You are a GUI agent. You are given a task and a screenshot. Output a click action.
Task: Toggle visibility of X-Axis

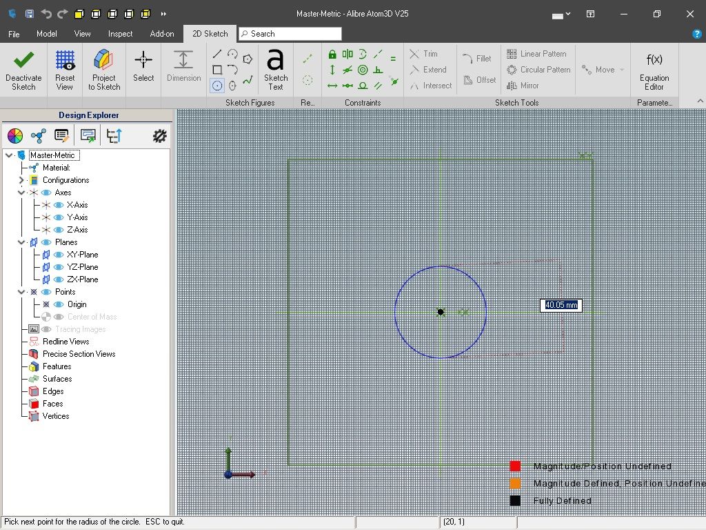(x=59, y=205)
